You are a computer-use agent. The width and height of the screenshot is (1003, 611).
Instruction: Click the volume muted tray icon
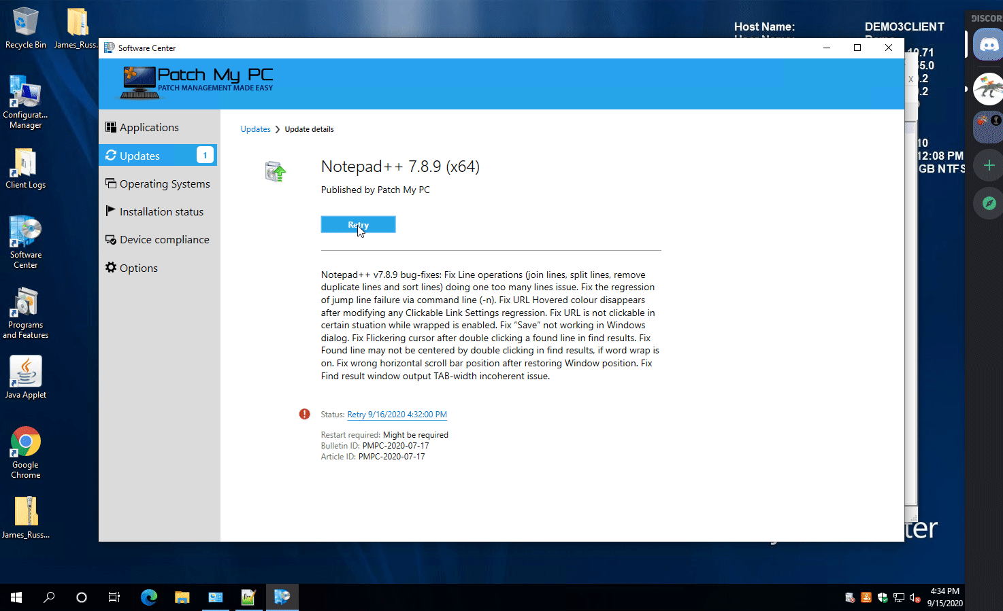point(915,598)
